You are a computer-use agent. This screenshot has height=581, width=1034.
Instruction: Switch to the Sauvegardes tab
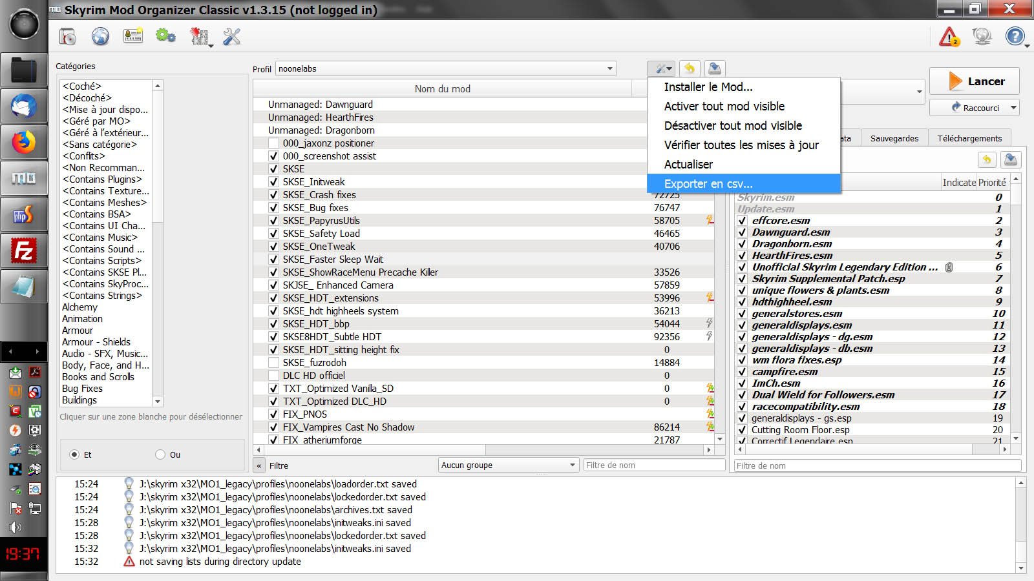point(894,138)
